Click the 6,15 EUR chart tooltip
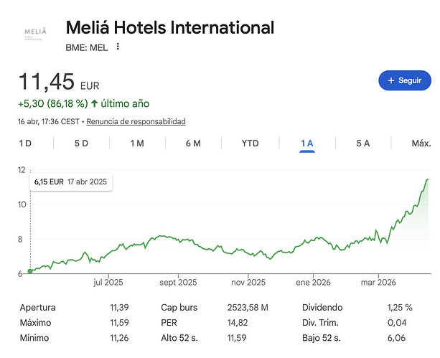Screen dimensions: 440x358 coord(70,182)
